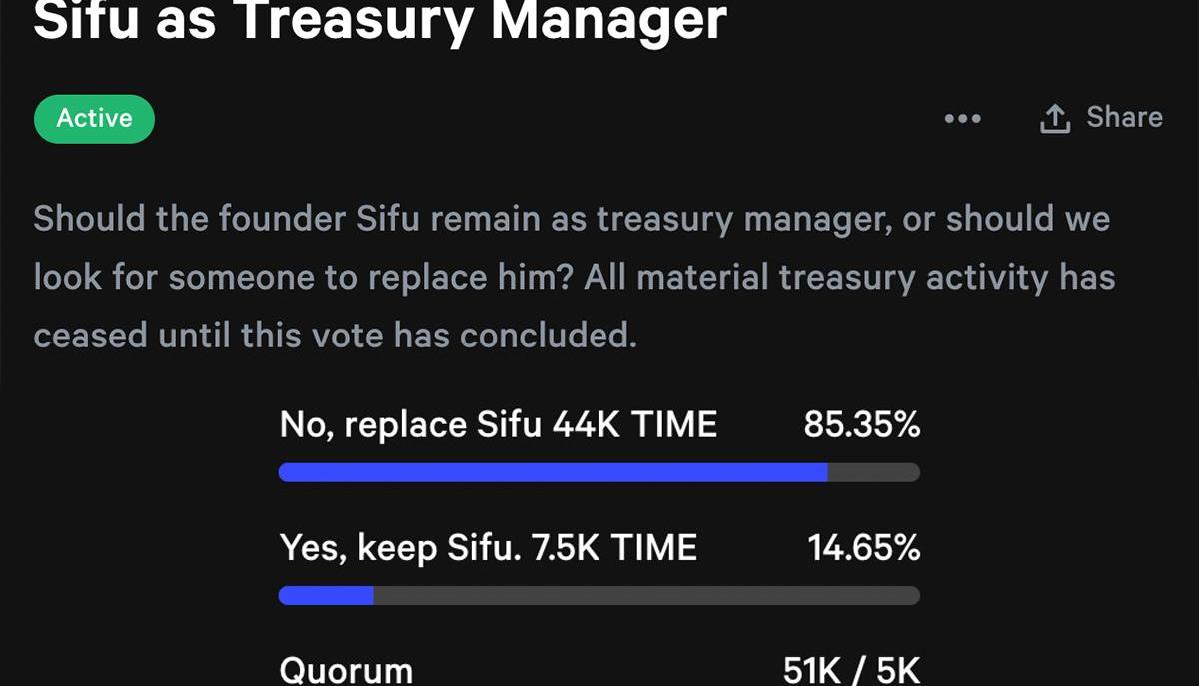1199x686 pixels.
Task: Click the 85.35% result percentage
Action: coord(861,425)
